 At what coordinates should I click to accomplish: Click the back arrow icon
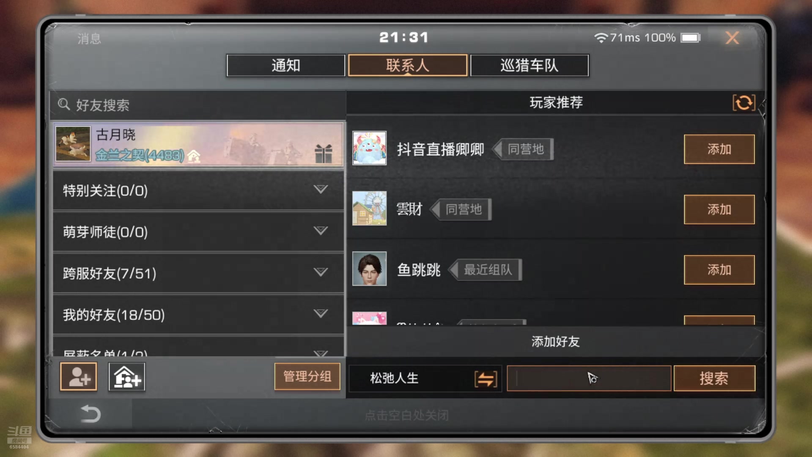(x=90, y=414)
